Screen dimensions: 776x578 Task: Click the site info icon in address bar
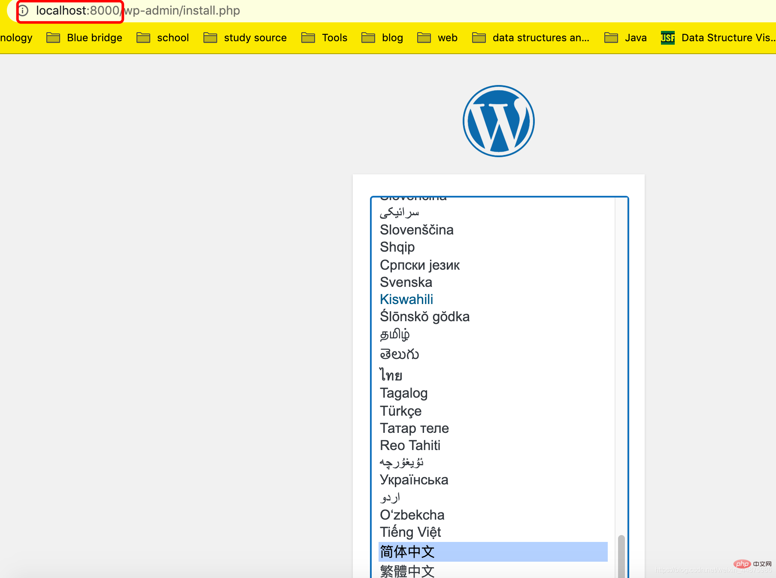tap(24, 11)
